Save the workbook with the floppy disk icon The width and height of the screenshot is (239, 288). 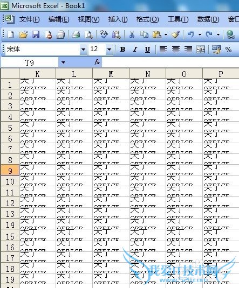click(36, 34)
